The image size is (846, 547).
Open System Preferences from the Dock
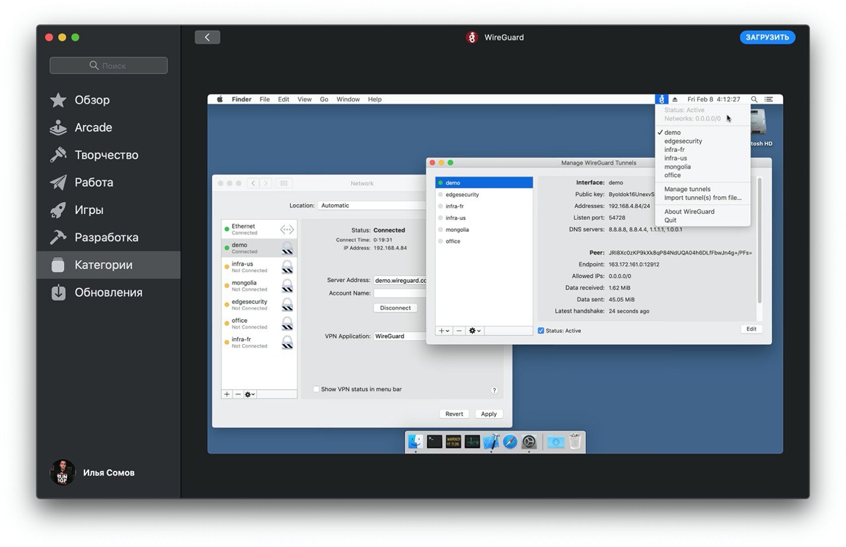click(x=529, y=442)
